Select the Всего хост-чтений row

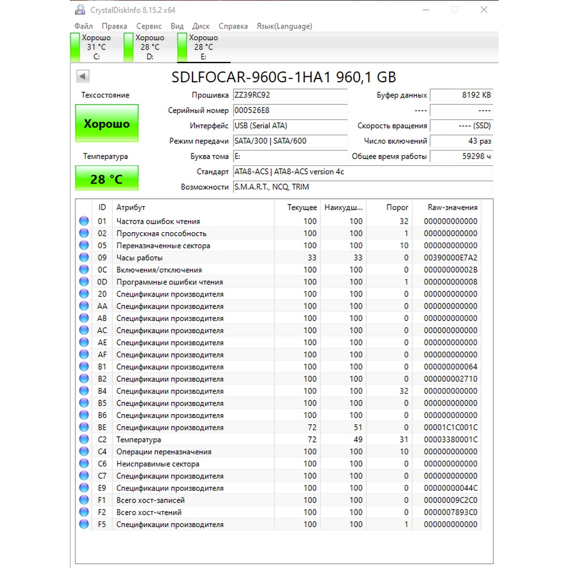coord(278,512)
